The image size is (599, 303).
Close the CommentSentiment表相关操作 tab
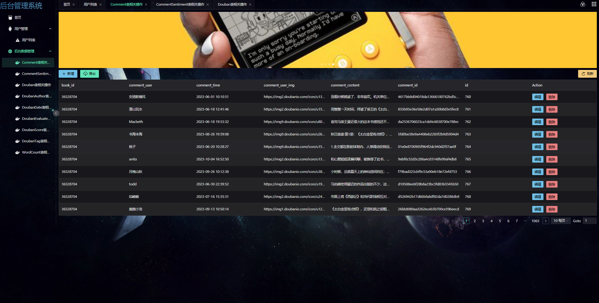coord(207,4)
